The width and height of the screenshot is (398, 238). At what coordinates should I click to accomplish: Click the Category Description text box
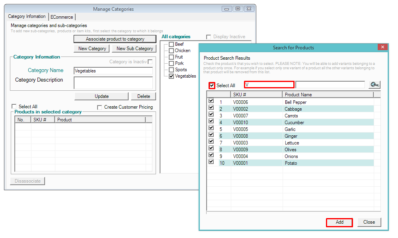pyautogui.click(x=113, y=83)
